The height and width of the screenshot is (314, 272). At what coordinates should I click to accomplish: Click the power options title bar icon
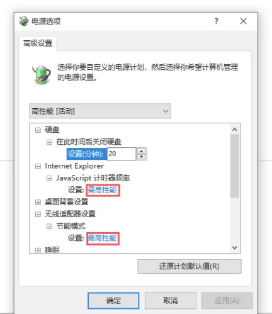[x=23, y=21]
